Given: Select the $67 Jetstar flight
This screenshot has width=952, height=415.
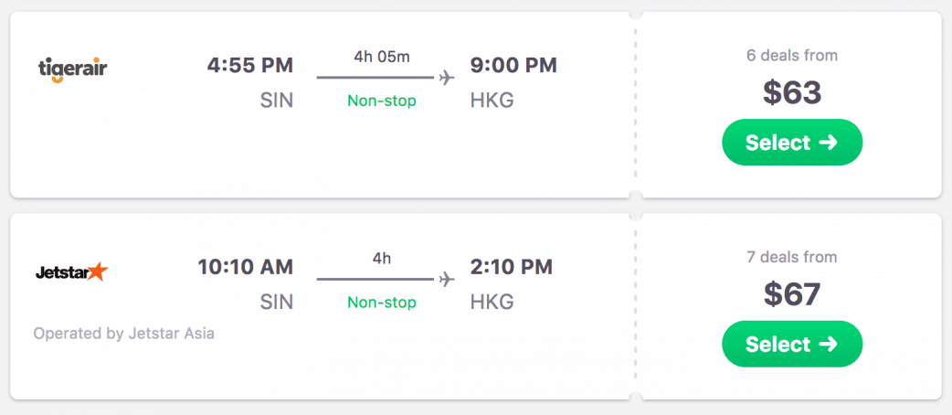Looking at the screenshot, I should point(791,345).
